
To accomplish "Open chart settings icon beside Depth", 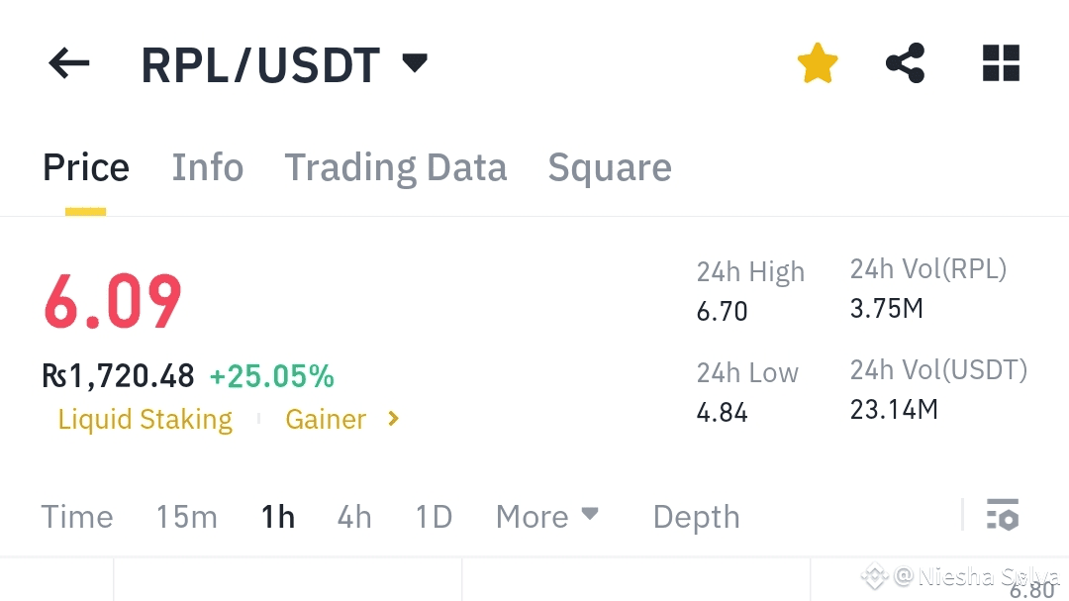I will coord(1002,516).
